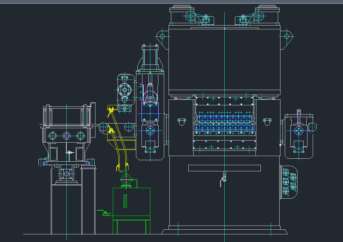Click the drain valve under the horizontal bar
343x242 pixels.
224,177
